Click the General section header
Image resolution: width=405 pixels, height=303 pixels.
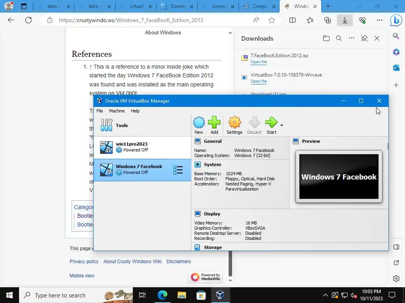[212, 141]
